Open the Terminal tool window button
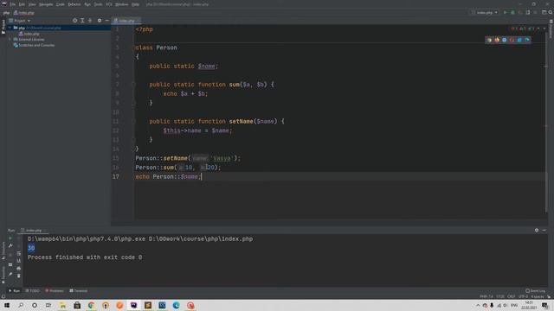Viewport: 554px width, 311px height. point(79,291)
